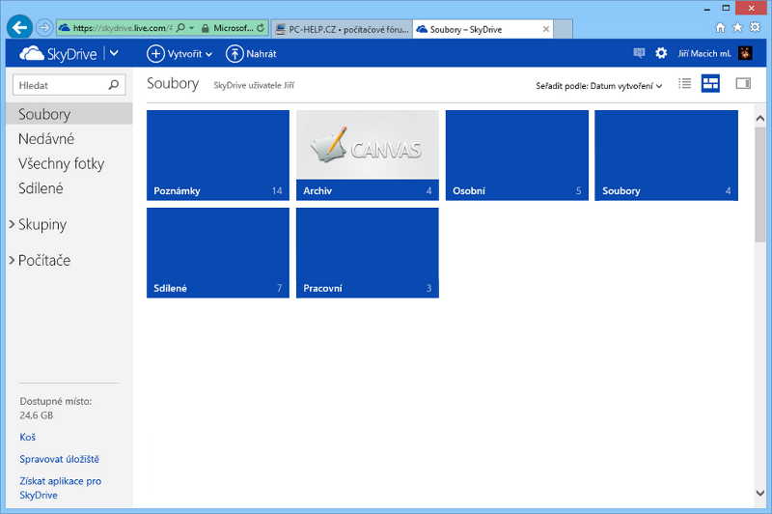Open the Nahrát upload icon
The image size is (772, 514).
coord(234,54)
